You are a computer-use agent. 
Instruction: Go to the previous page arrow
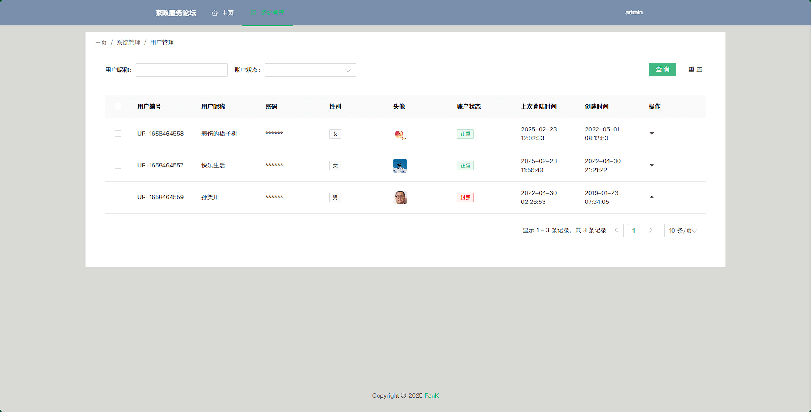616,231
